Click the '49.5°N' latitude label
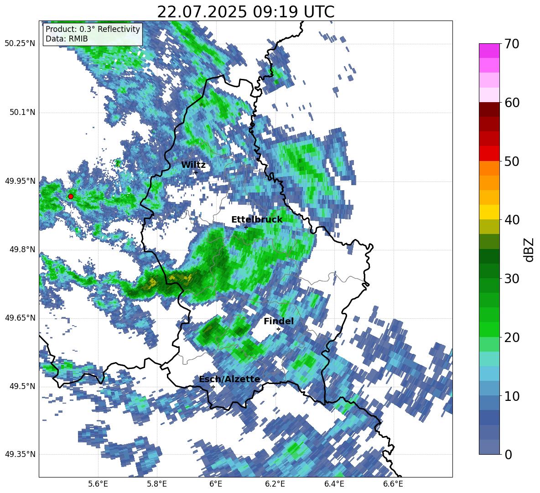Screen dimensions: 540x493 (22, 386)
